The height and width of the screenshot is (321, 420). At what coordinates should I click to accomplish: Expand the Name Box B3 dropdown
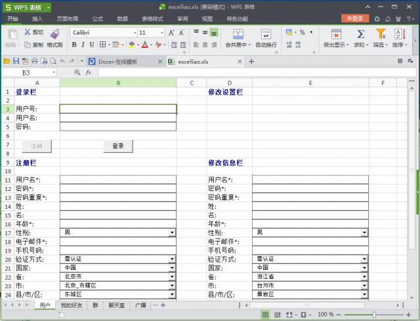(54, 72)
